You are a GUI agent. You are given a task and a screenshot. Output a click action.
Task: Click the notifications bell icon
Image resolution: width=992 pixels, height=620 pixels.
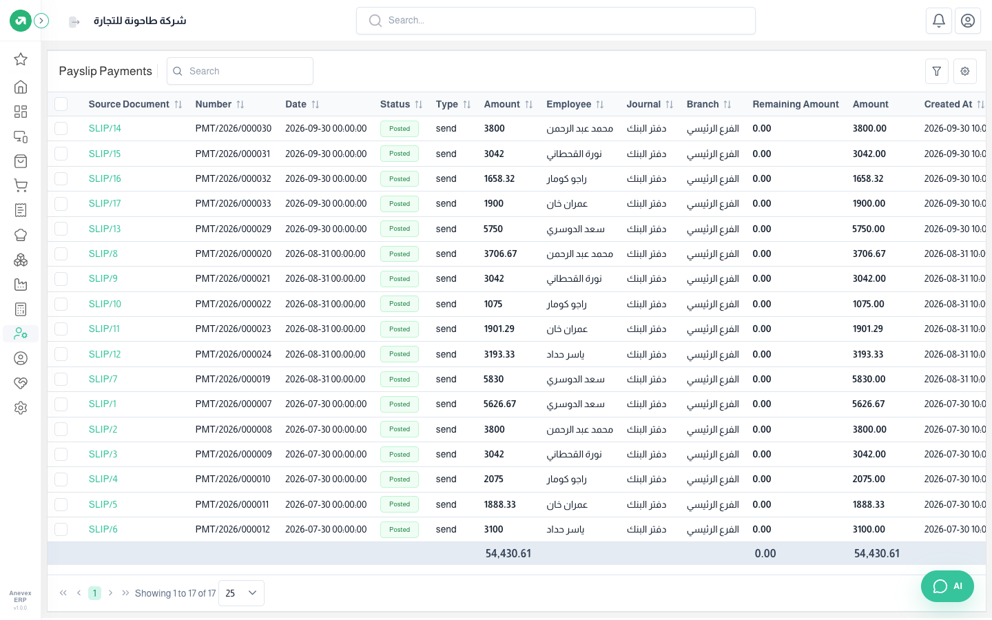[x=939, y=21]
